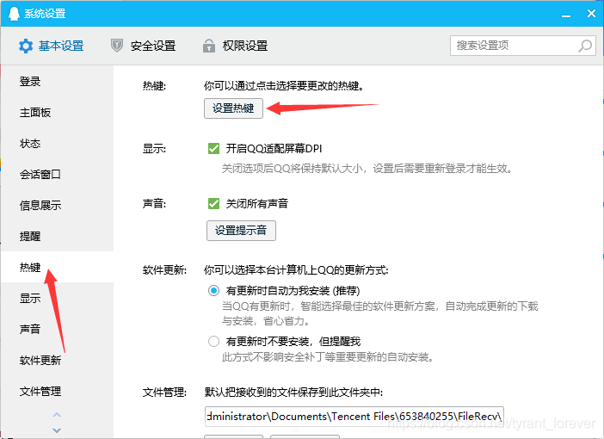The height and width of the screenshot is (439, 604).
Task: Click the QQ penguin logo icon
Action: pyautogui.click(x=14, y=14)
